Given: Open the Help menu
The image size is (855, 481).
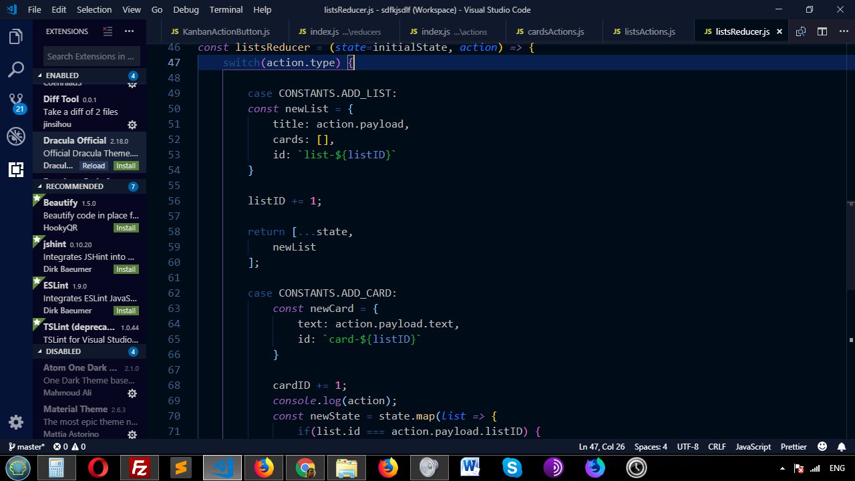Looking at the screenshot, I should (263, 9).
